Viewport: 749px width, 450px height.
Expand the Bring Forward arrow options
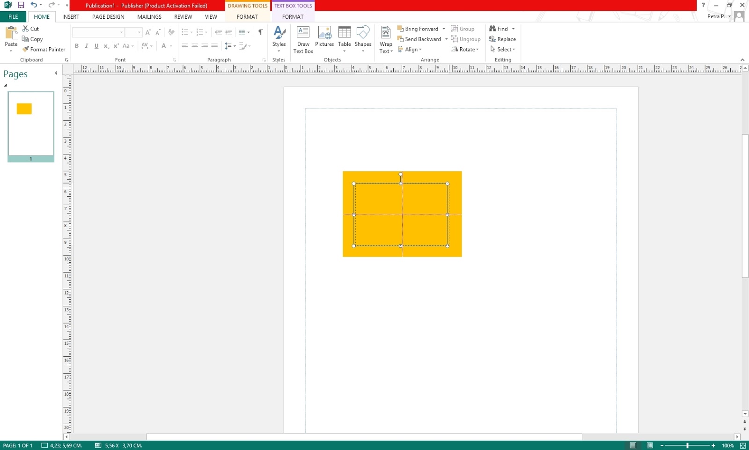point(444,29)
